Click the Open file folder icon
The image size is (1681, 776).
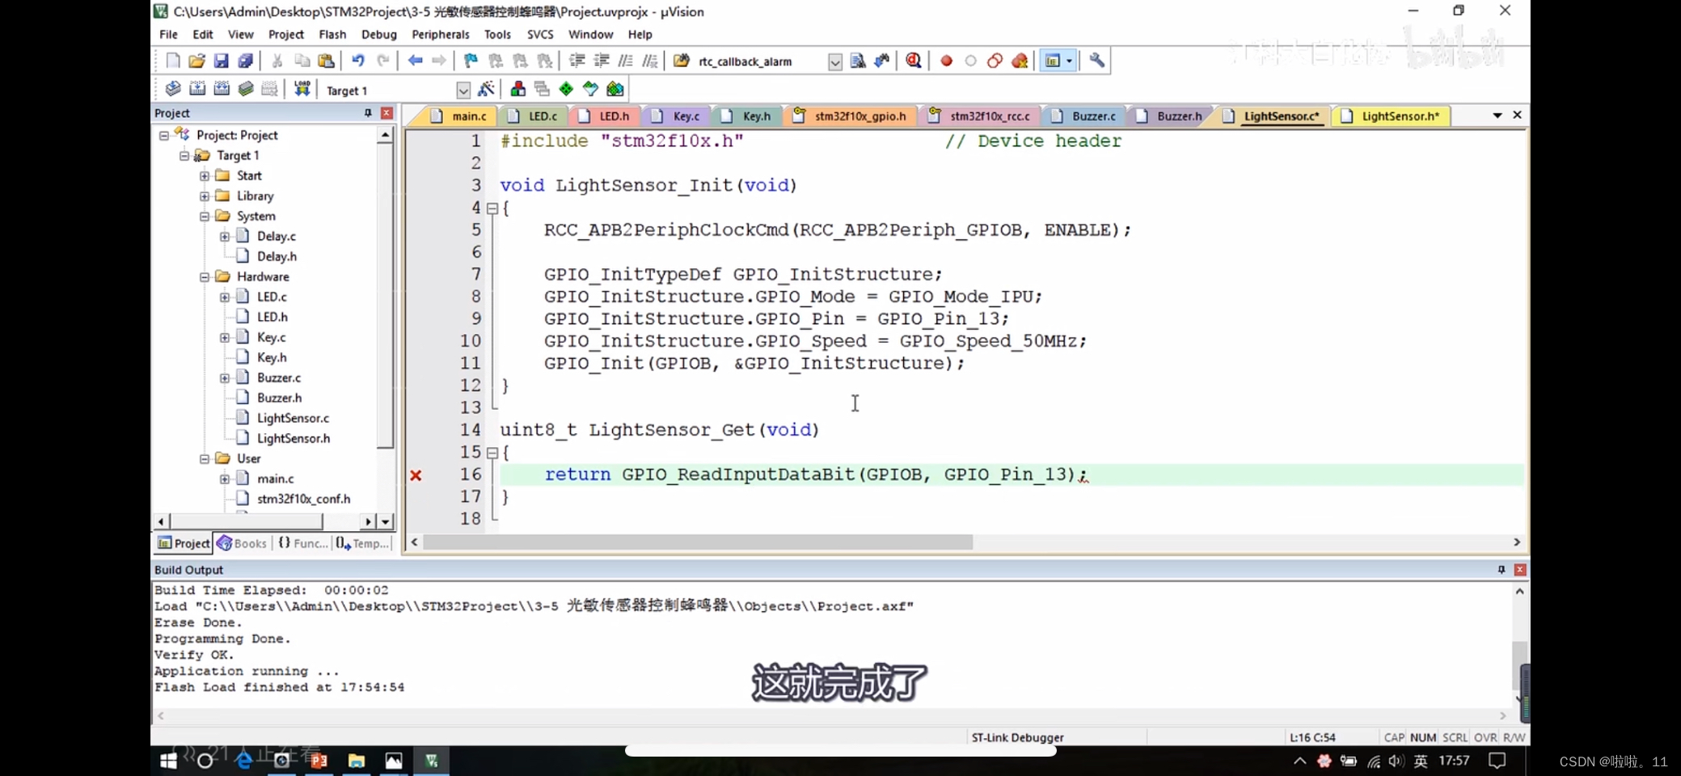click(x=196, y=61)
